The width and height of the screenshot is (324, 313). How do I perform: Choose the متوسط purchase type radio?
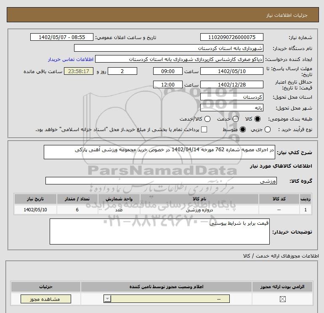point(243,129)
